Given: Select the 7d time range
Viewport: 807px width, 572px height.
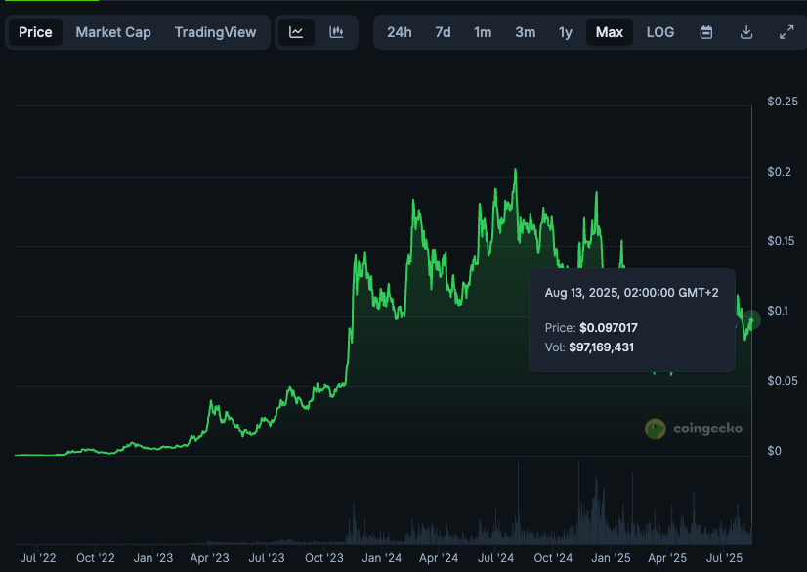Looking at the screenshot, I should point(443,32).
